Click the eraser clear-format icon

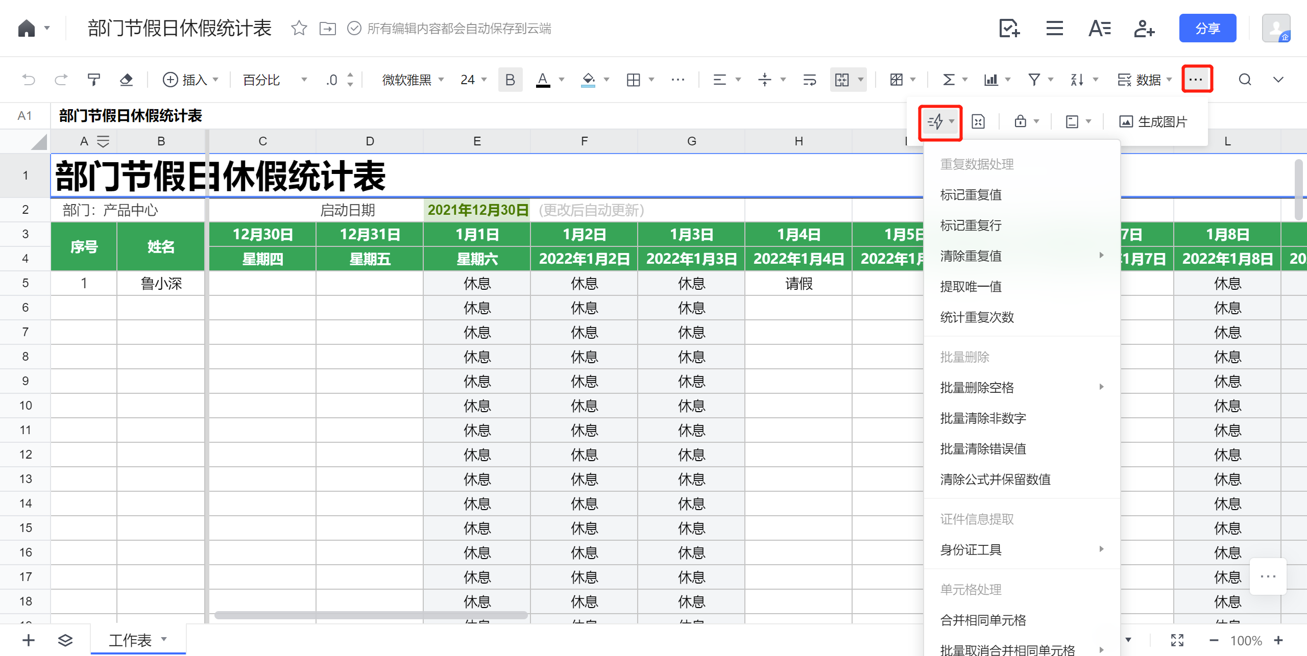[126, 80]
